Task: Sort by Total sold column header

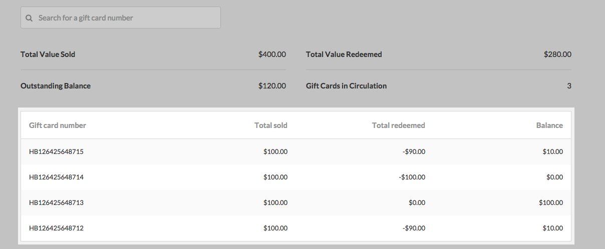Action: [x=270, y=125]
